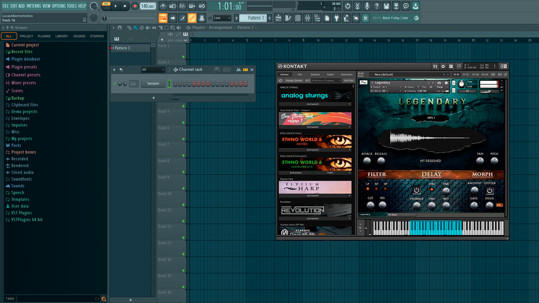This screenshot has width=539, height=303.
Task: Click the Kontakt Library or Company search field
Action: coord(326,80)
